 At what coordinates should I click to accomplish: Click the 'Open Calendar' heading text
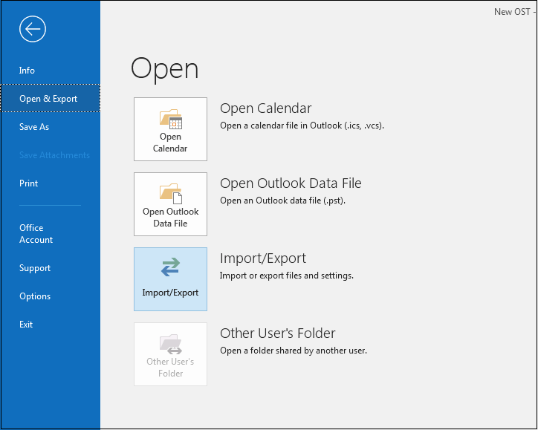(x=266, y=108)
